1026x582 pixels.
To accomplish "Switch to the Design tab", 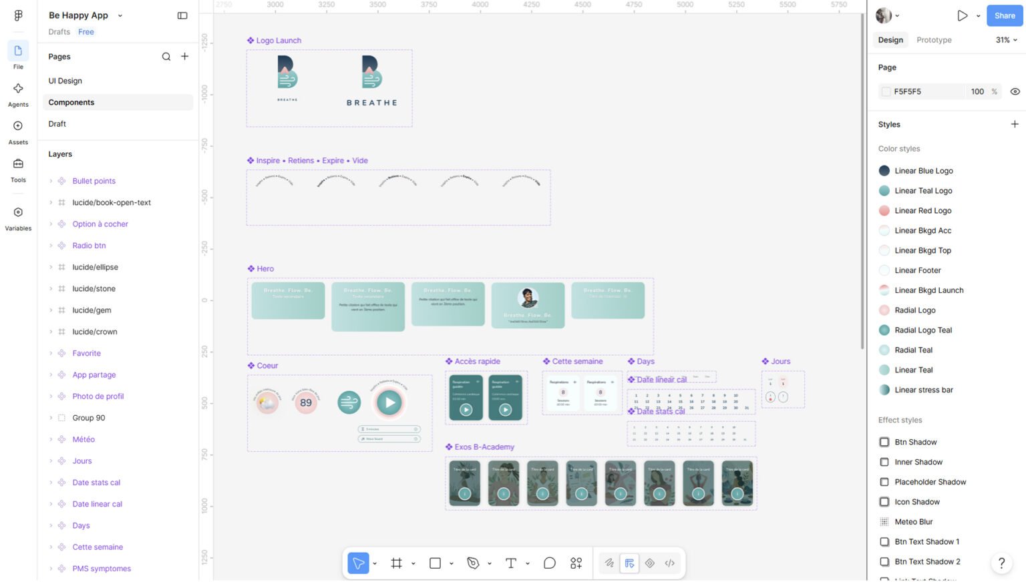I will pos(890,40).
